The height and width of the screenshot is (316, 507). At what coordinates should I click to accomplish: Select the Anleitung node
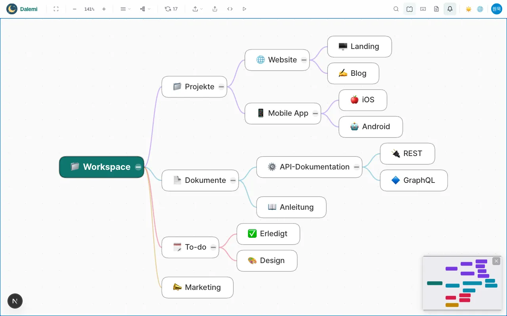click(x=291, y=207)
